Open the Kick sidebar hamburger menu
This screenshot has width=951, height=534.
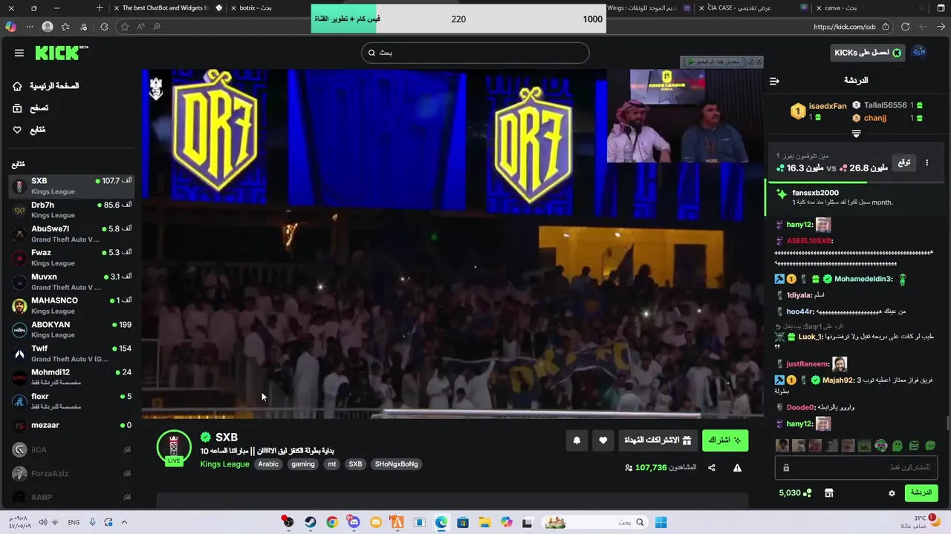click(19, 53)
